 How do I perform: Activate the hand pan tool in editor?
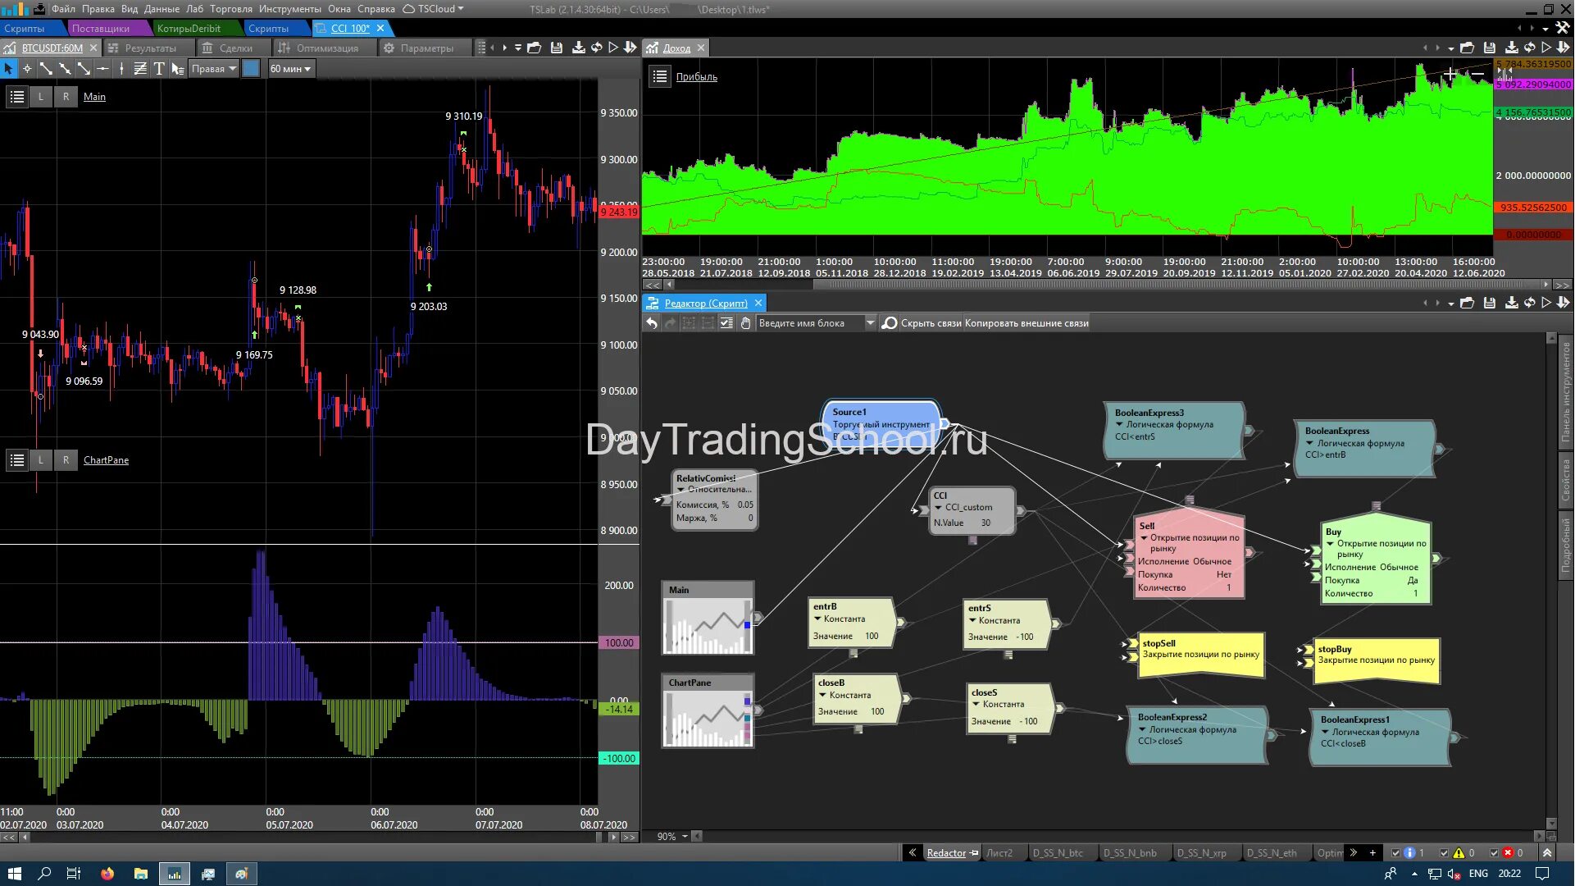[745, 323]
